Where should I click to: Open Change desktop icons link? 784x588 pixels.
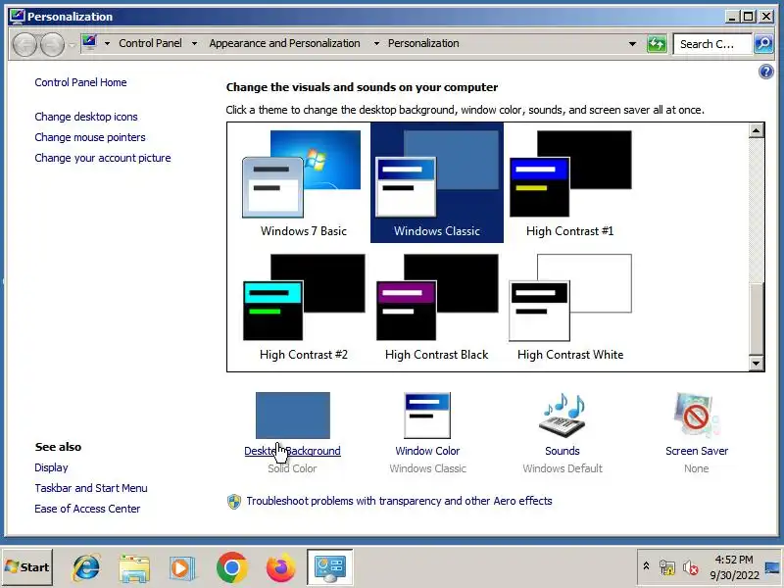coord(86,117)
